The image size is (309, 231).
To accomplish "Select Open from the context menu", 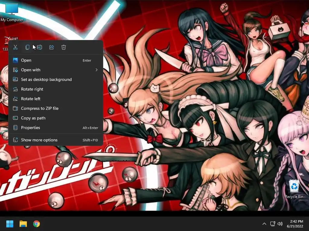I will [x=56, y=60].
